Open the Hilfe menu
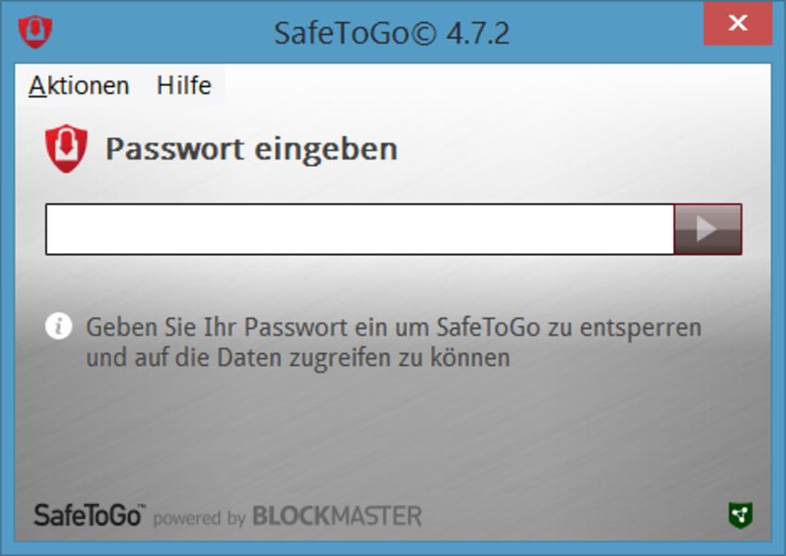 tap(184, 86)
